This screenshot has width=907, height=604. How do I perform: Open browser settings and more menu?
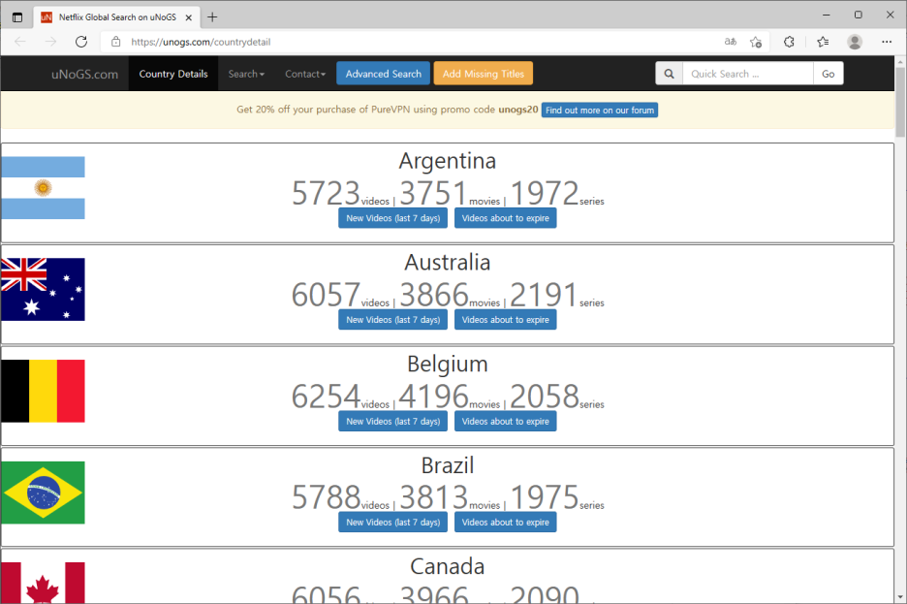[x=887, y=42]
